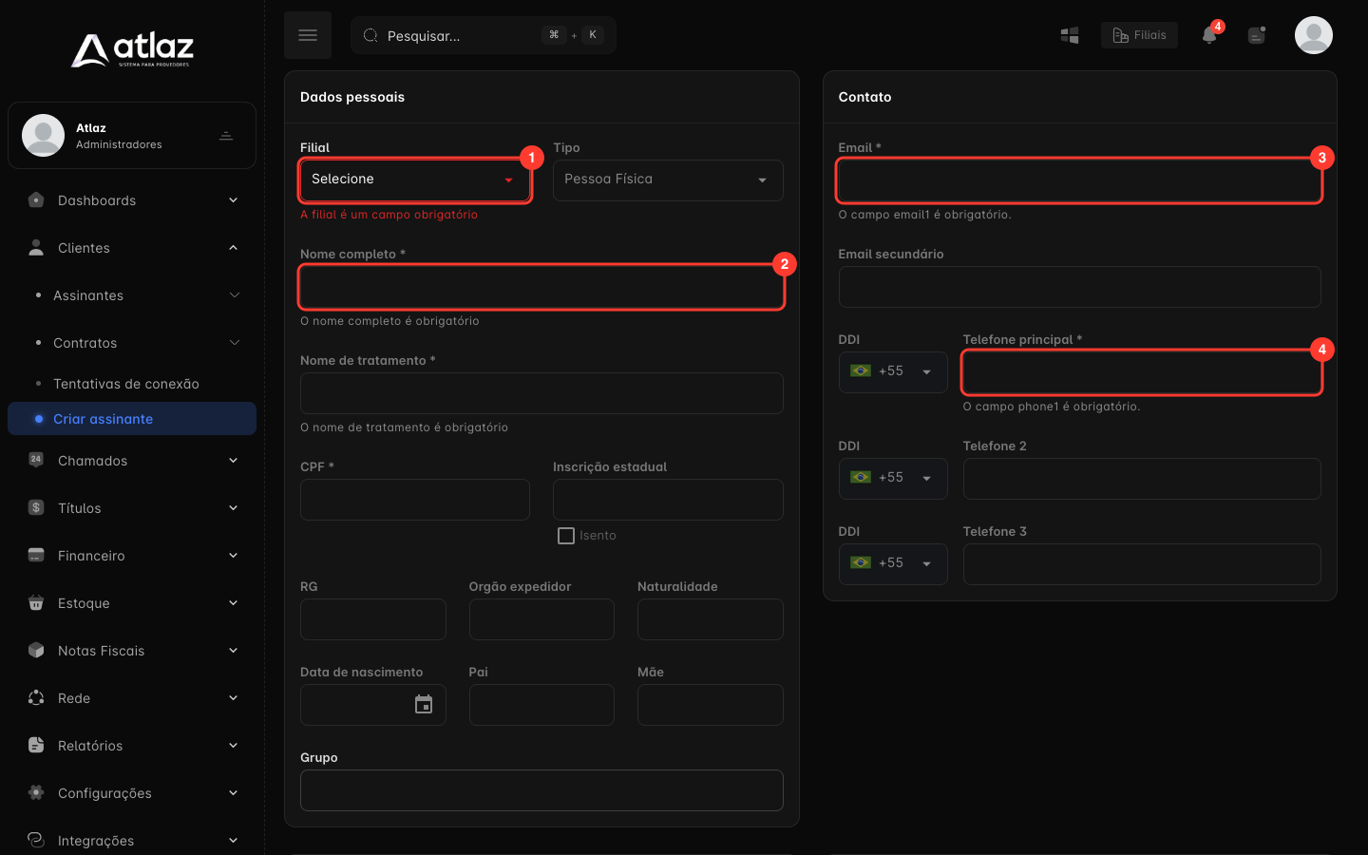
Task: Click the Email secundário input field
Action: [1079, 287]
